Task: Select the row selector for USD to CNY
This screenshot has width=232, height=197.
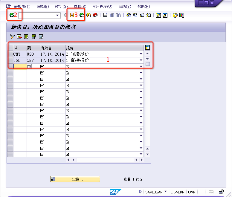Action: pos(10,60)
